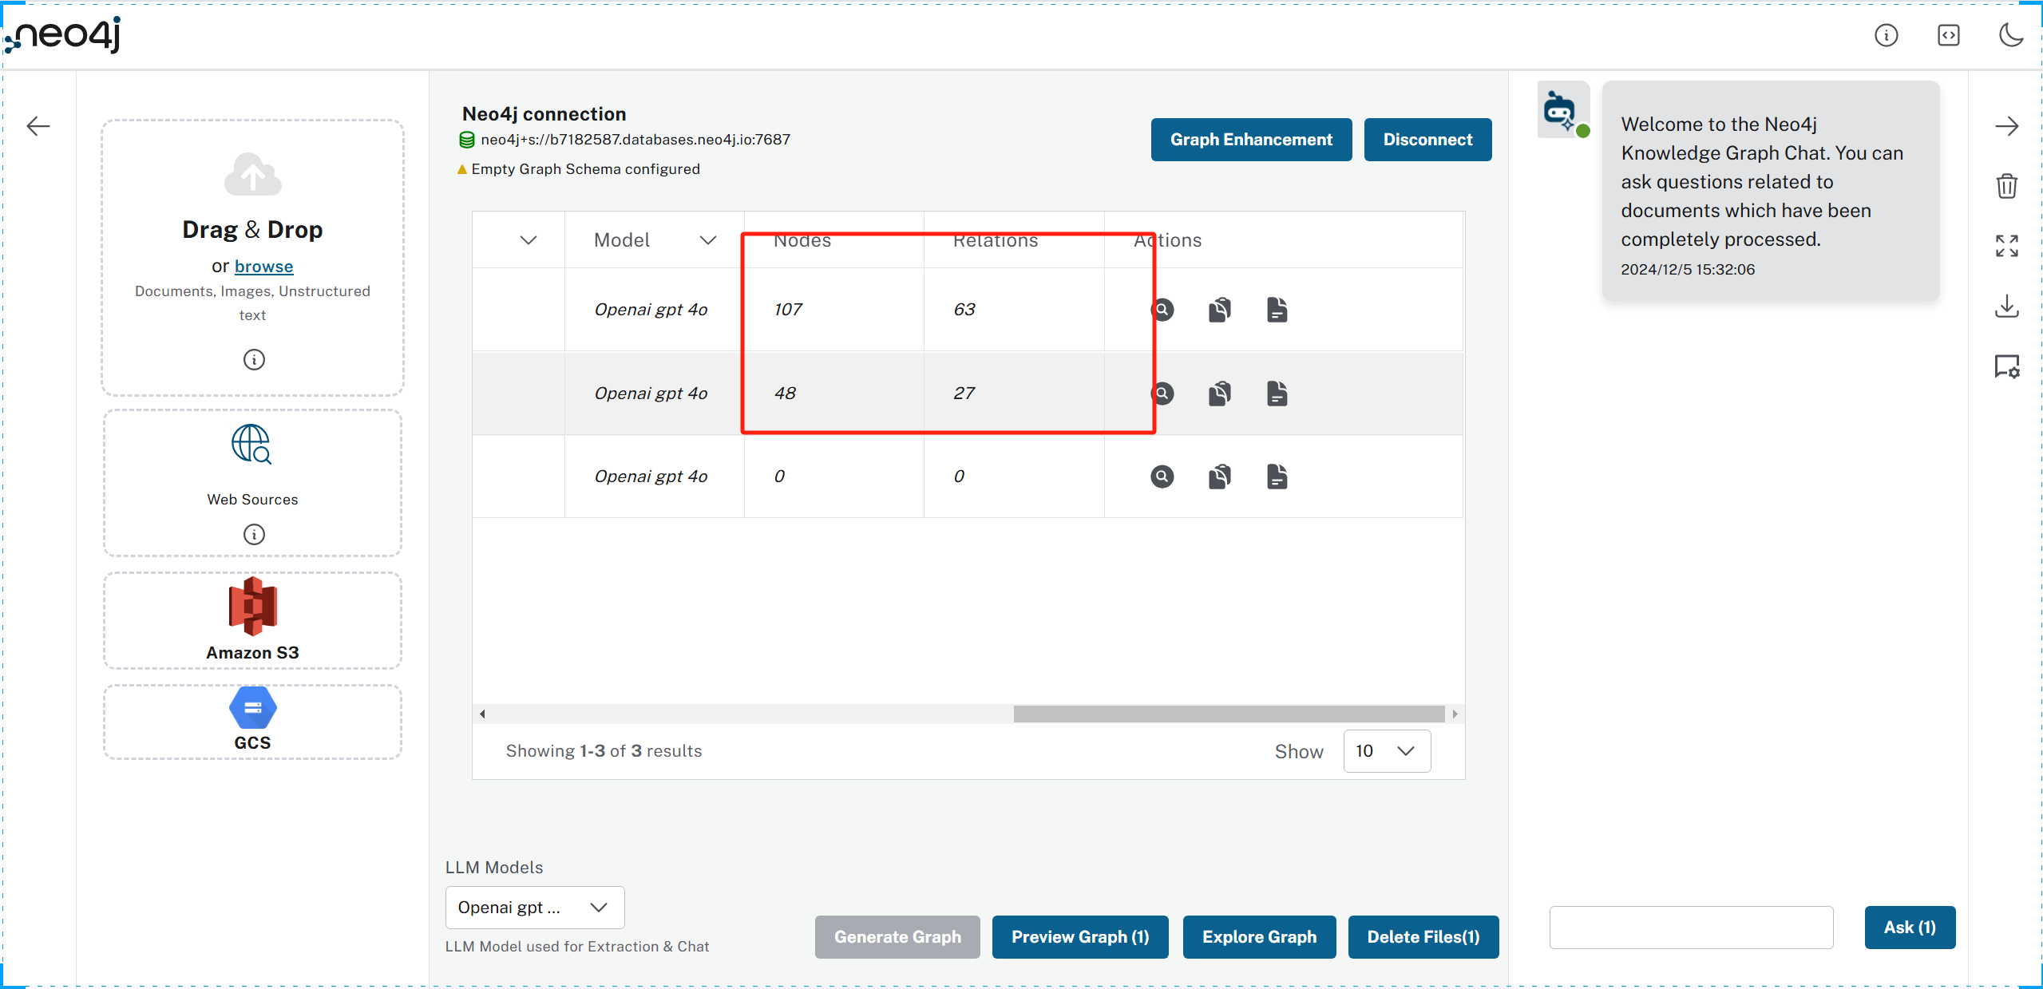Click the browse link under Drag & Drop
Image resolution: width=2043 pixels, height=989 pixels.
263,267
